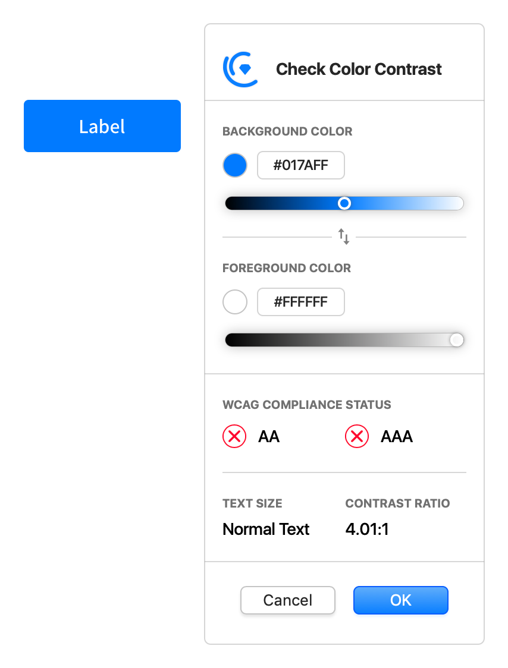
Task: Click the foreground grayscale slider handle
Action: [x=457, y=340]
